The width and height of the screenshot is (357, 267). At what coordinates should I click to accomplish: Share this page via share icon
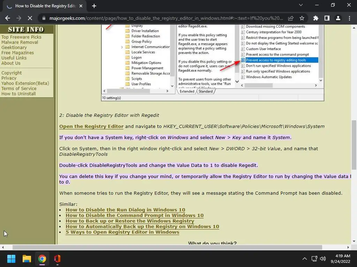pos(291,18)
